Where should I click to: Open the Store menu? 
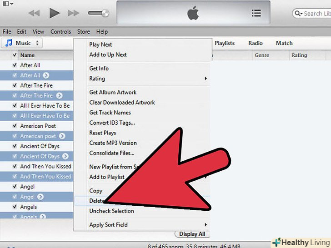(x=83, y=32)
